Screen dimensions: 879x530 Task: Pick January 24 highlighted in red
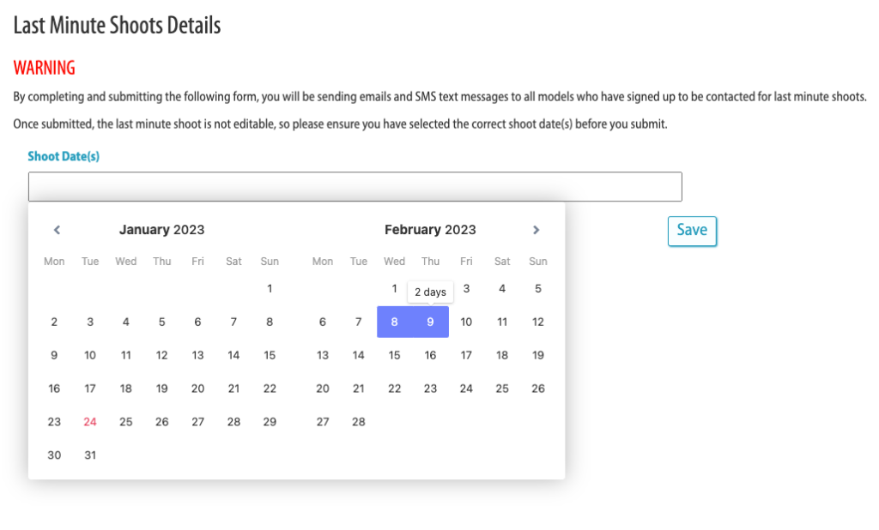tap(90, 422)
